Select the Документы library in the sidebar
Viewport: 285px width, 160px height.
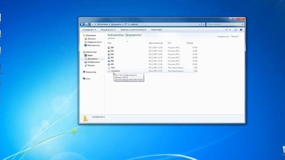pyautogui.click(x=93, y=59)
